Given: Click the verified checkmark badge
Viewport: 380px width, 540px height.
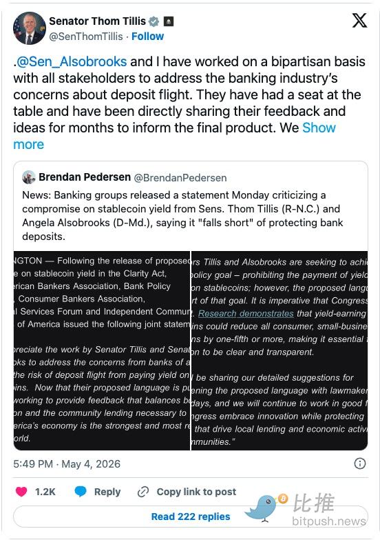Looking at the screenshot, I should point(154,21).
